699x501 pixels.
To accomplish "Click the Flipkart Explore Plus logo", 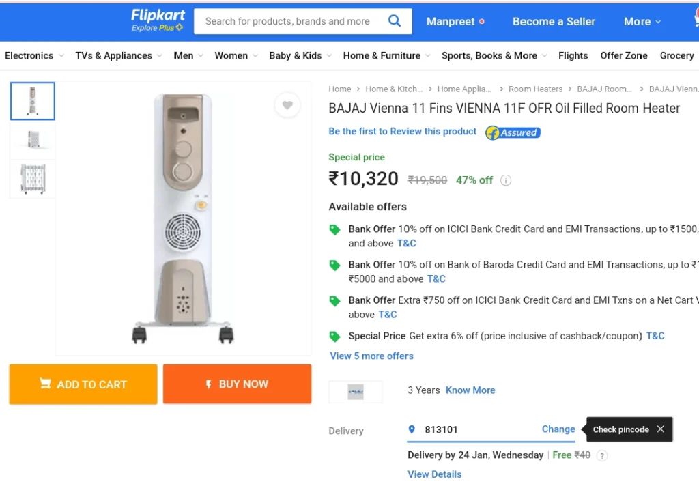I will [x=158, y=20].
